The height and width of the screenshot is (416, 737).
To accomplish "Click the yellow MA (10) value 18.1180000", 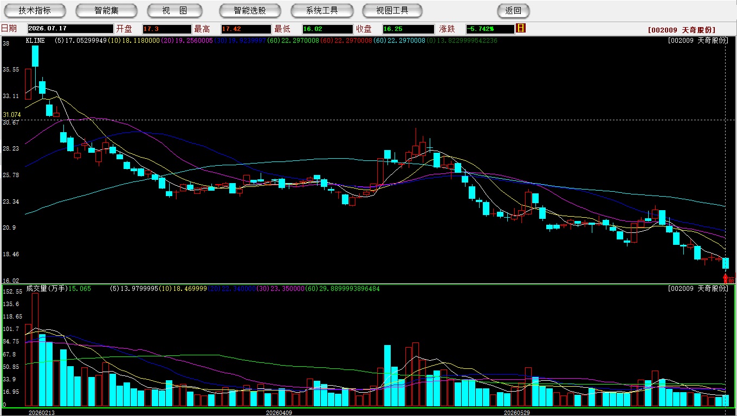I will (x=134, y=41).
